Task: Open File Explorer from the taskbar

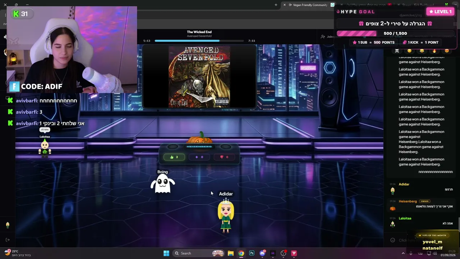Action: (x=231, y=253)
